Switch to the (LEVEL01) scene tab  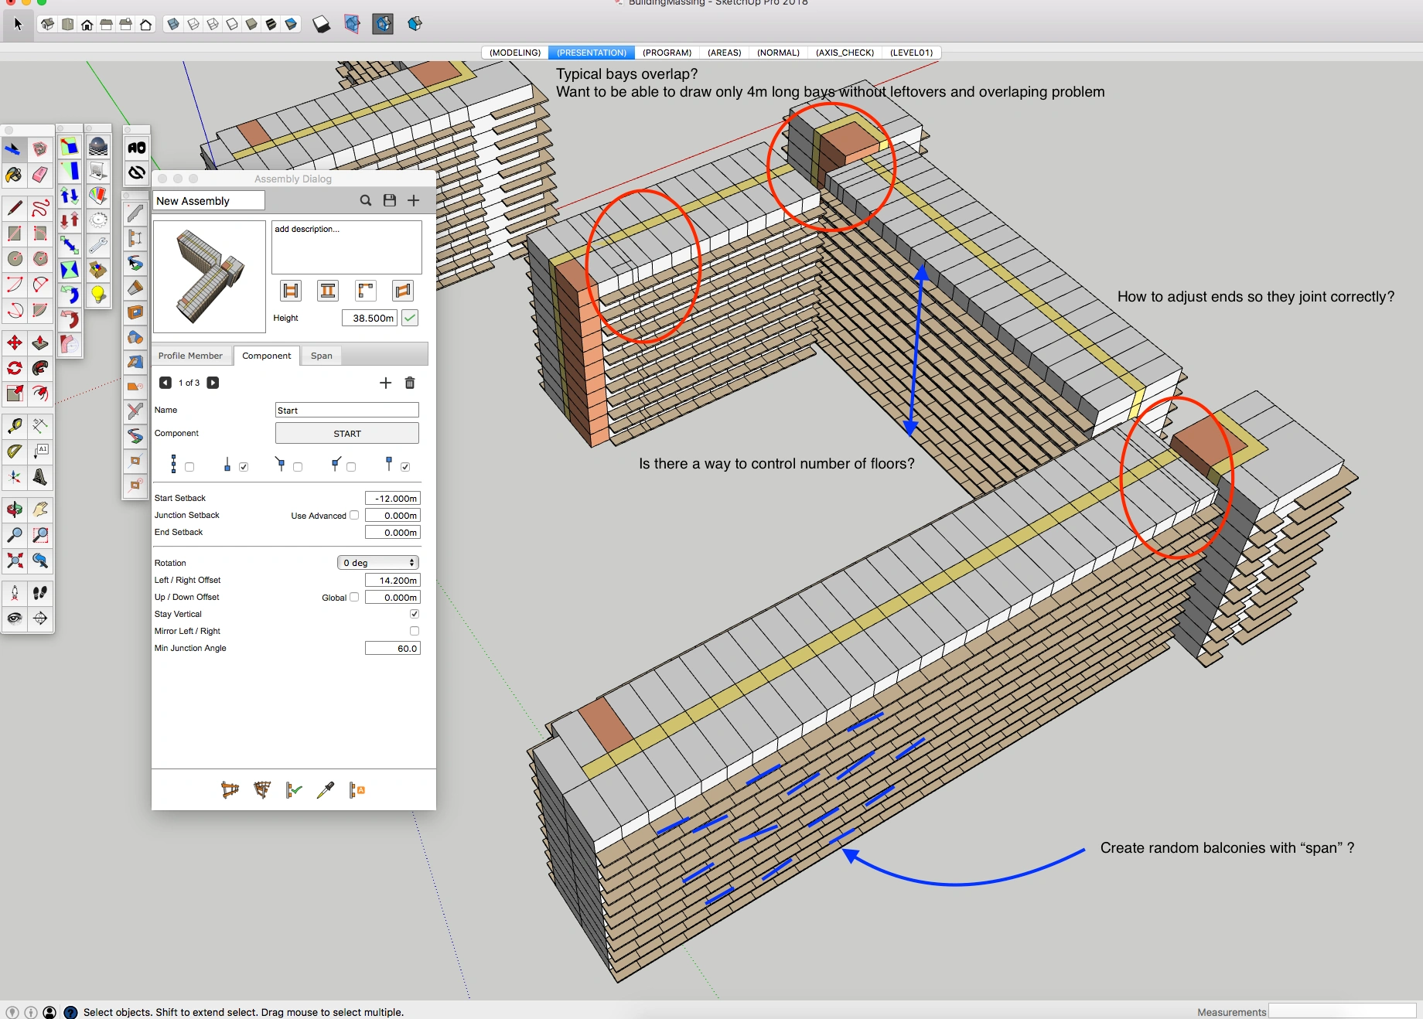[x=911, y=53]
